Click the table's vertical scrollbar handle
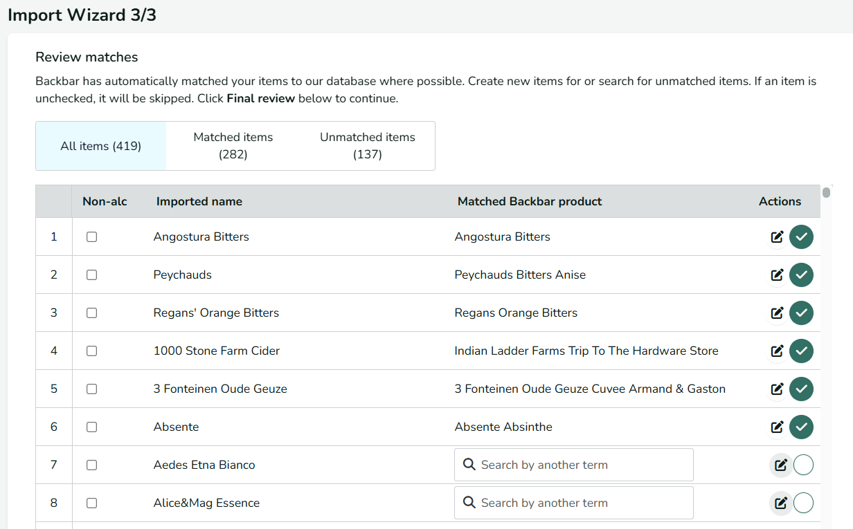The height and width of the screenshot is (529, 853). point(826,192)
